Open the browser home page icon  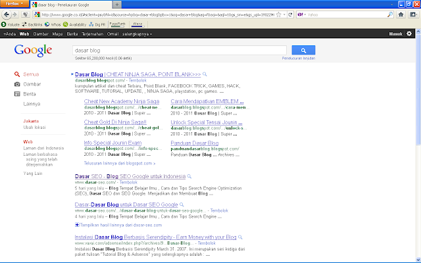click(401, 14)
